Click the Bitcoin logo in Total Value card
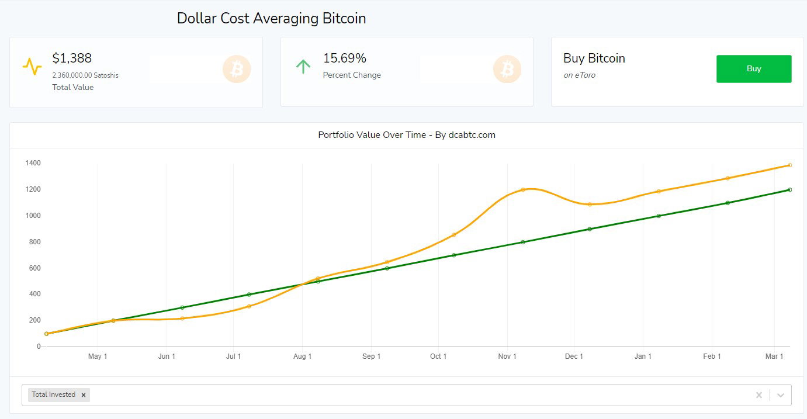This screenshot has height=419, width=807. [237, 70]
